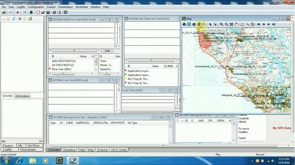Click the CPICH Ec/No column header
The height and width of the screenshot is (165, 295).
tap(100, 123)
